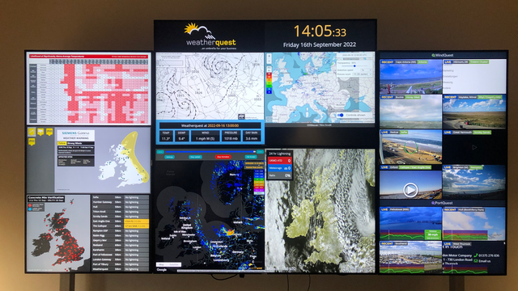Click the DAY RAIN 3.6 mm reading
This screenshot has height=291, width=518.
(252, 137)
